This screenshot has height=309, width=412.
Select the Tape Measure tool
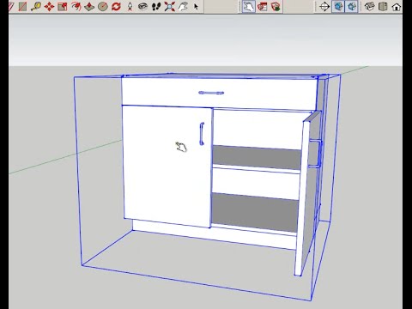coord(36,6)
